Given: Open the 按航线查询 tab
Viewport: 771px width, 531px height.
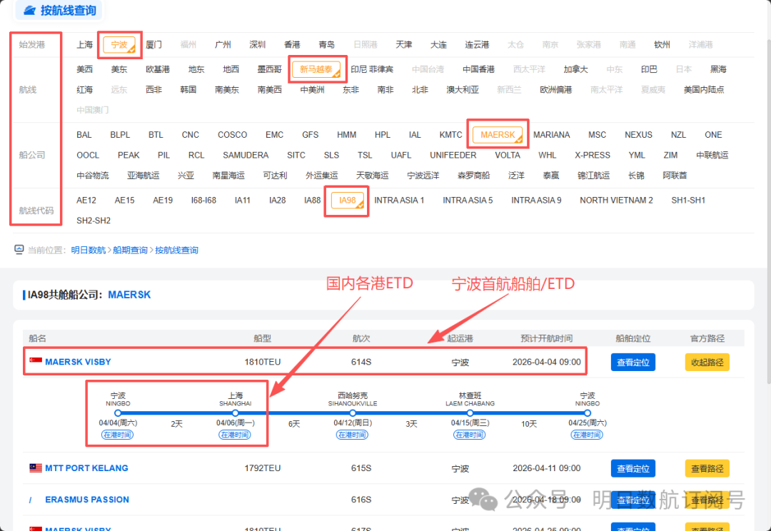Looking at the screenshot, I should pos(69,11).
